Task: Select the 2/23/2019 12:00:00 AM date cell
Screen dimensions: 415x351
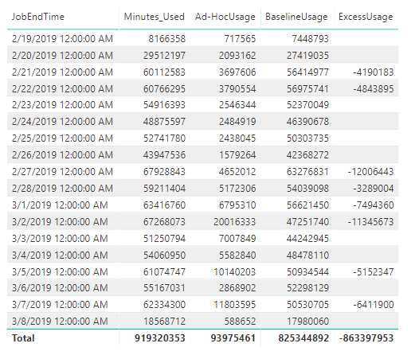Action: click(x=62, y=105)
